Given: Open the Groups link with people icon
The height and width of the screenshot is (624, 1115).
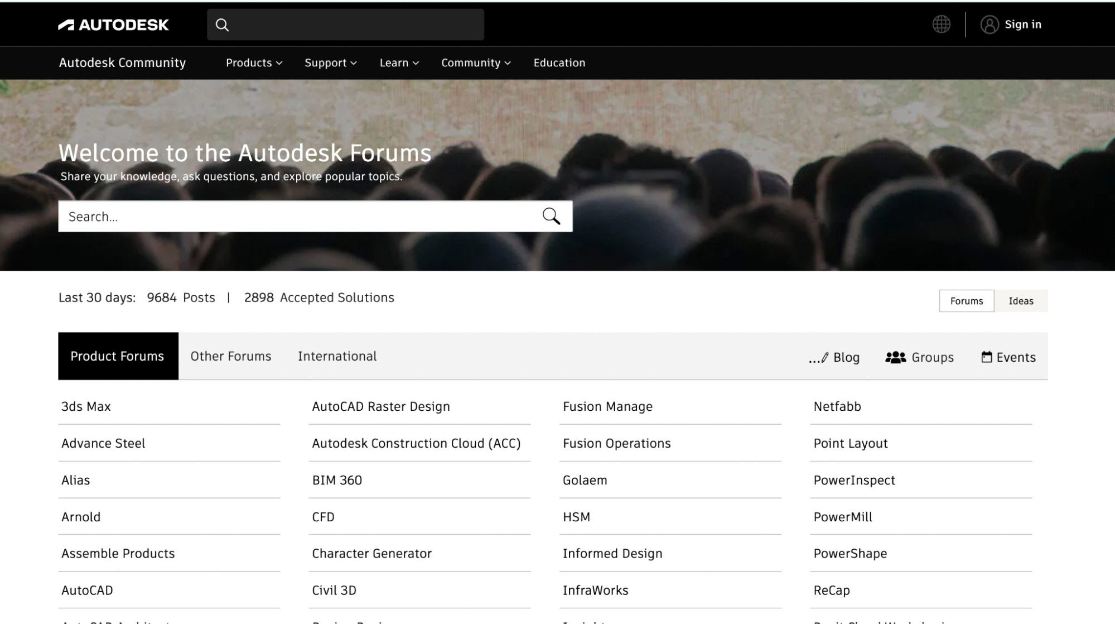Looking at the screenshot, I should pos(920,357).
